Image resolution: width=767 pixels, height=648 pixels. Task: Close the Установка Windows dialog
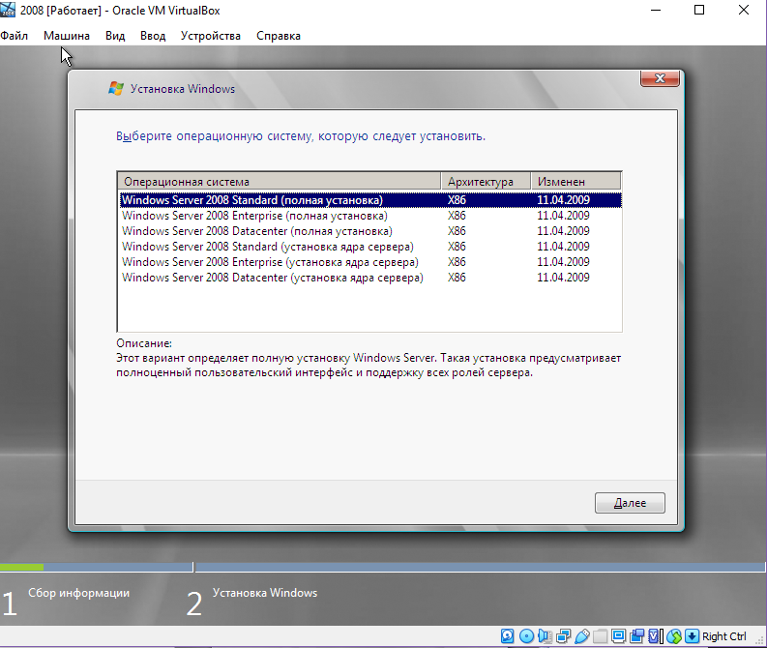pos(660,78)
